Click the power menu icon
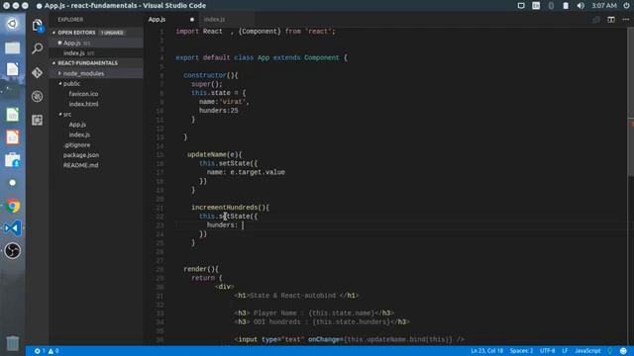634x356 pixels. [626, 6]
